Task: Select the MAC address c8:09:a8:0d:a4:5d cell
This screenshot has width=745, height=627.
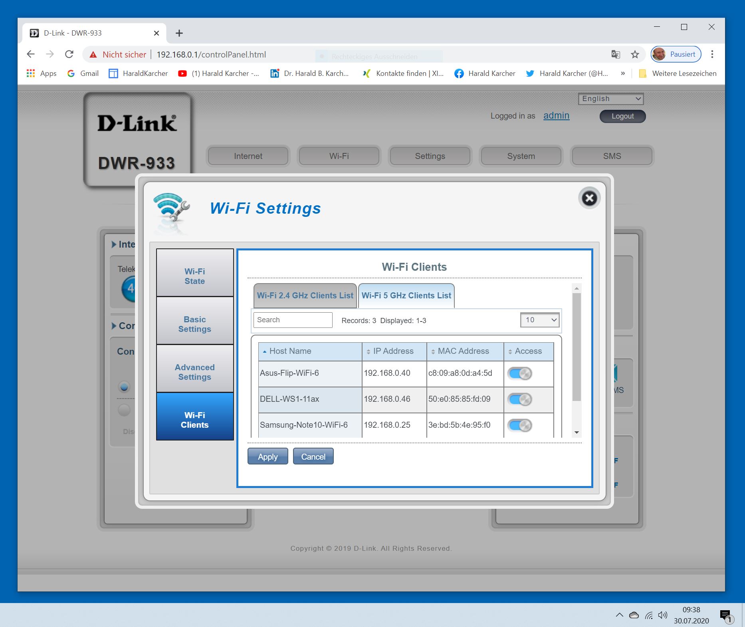Action: pos(465,373)
